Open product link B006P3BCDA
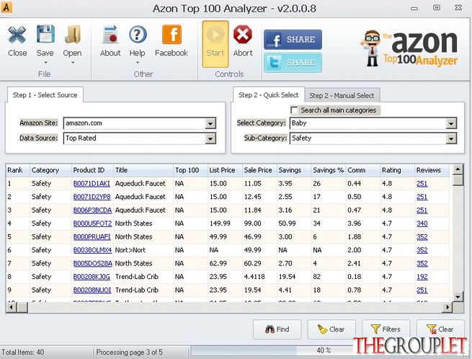The width and height of the screenshot is (472, 359). pos(92,210)
